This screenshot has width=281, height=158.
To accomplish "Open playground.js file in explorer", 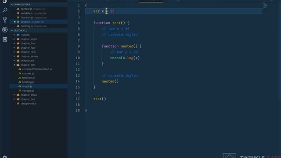I will click(x=29, y=104).
